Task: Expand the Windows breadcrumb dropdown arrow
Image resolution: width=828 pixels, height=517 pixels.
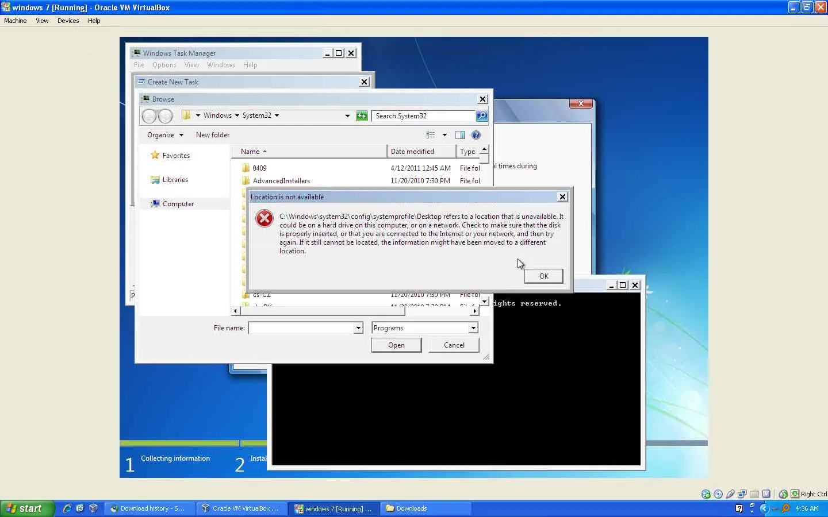Action: pyautogui.click(x=237, y=115)
